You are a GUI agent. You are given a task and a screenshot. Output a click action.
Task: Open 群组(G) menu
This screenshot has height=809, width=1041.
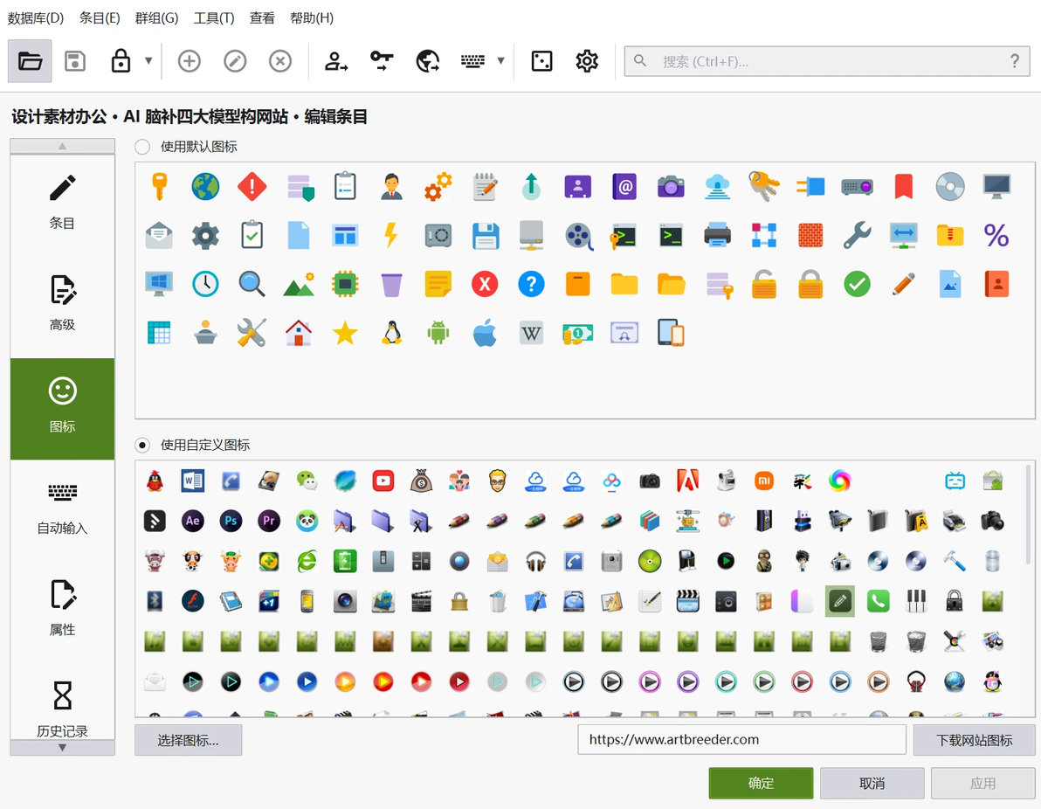[156, 18]
